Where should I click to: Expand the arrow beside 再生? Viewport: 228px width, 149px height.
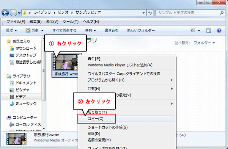(42, 31)
